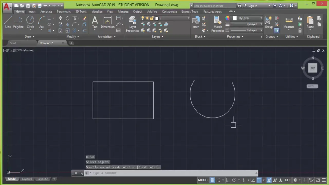Screen dimensions: 329x185
Task: Click the Text annotation tool
Action: [x=95, y=22]
